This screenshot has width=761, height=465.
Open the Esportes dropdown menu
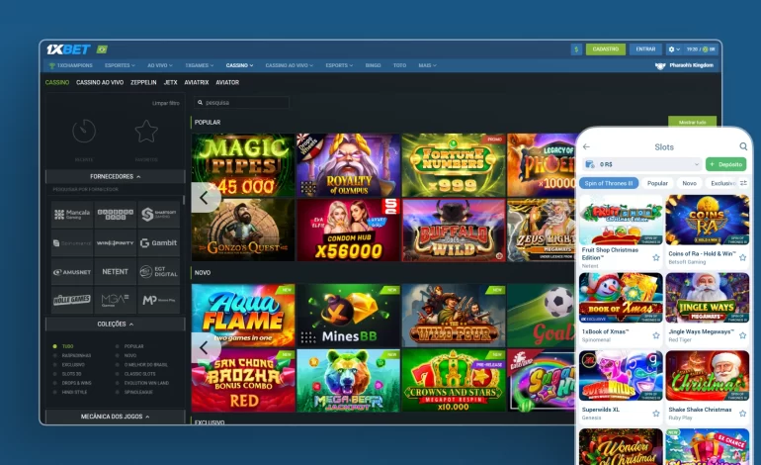coord(120,65)
